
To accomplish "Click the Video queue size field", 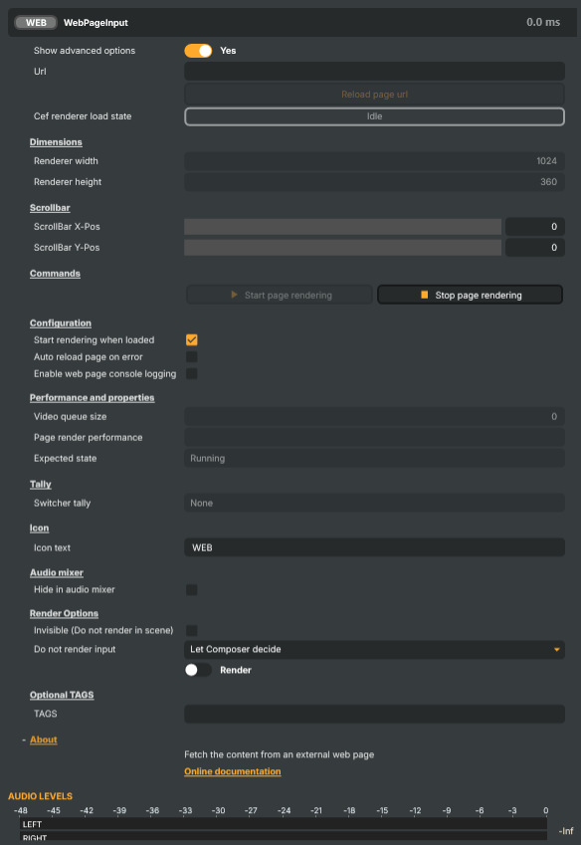I will (x=374, y=417).
